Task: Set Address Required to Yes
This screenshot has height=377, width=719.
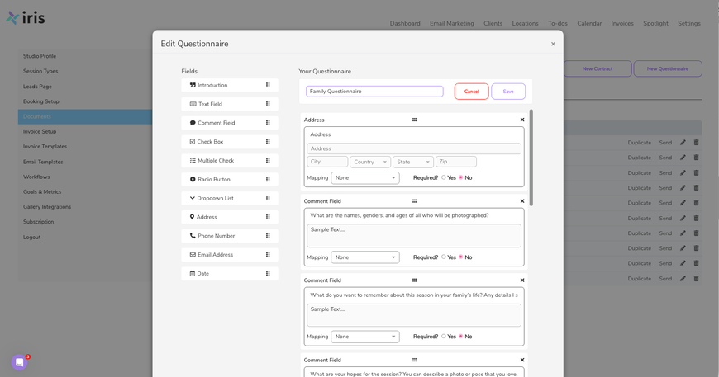Action: [x=444, y=177]
